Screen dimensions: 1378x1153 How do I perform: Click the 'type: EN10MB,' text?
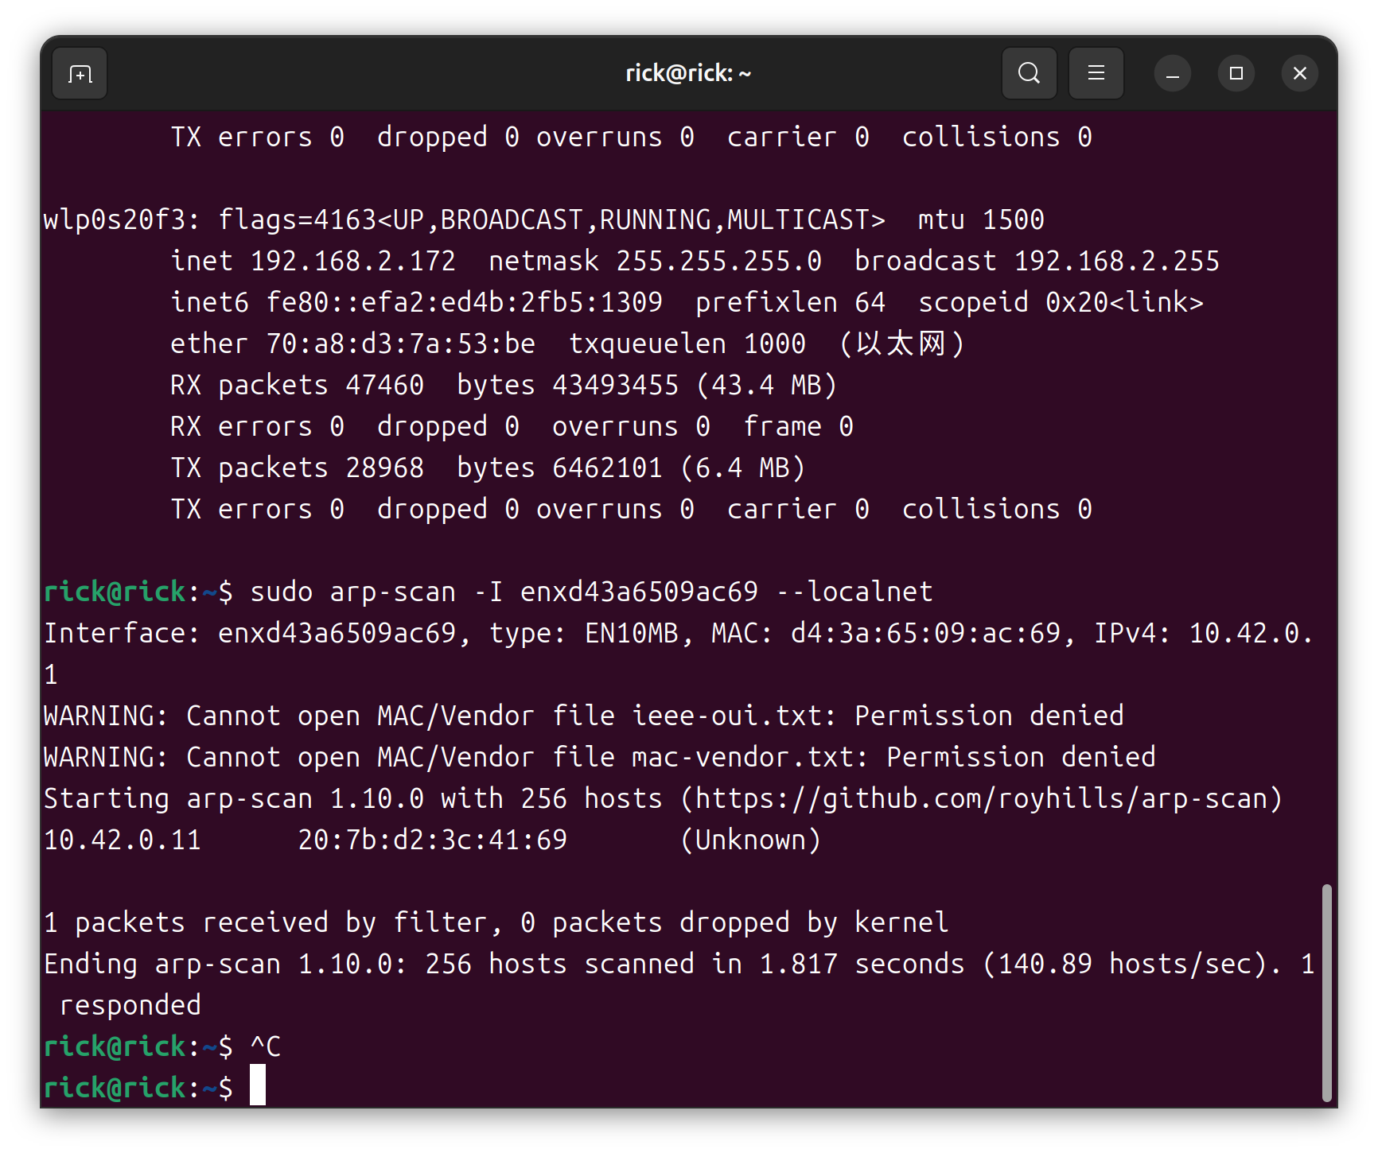[x=591, y=633]
